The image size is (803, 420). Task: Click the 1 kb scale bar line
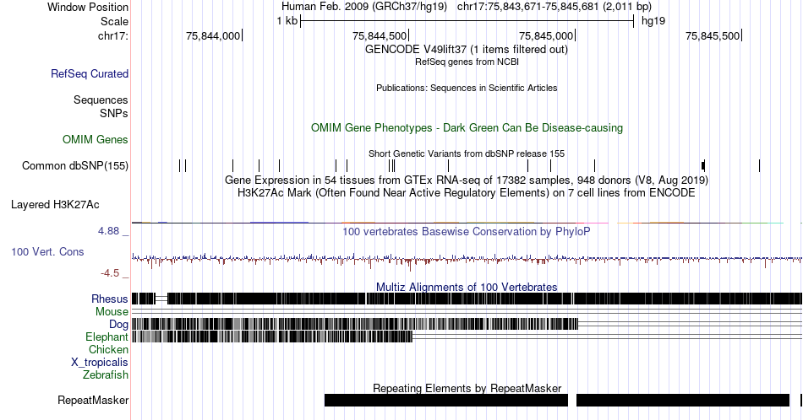467,21
